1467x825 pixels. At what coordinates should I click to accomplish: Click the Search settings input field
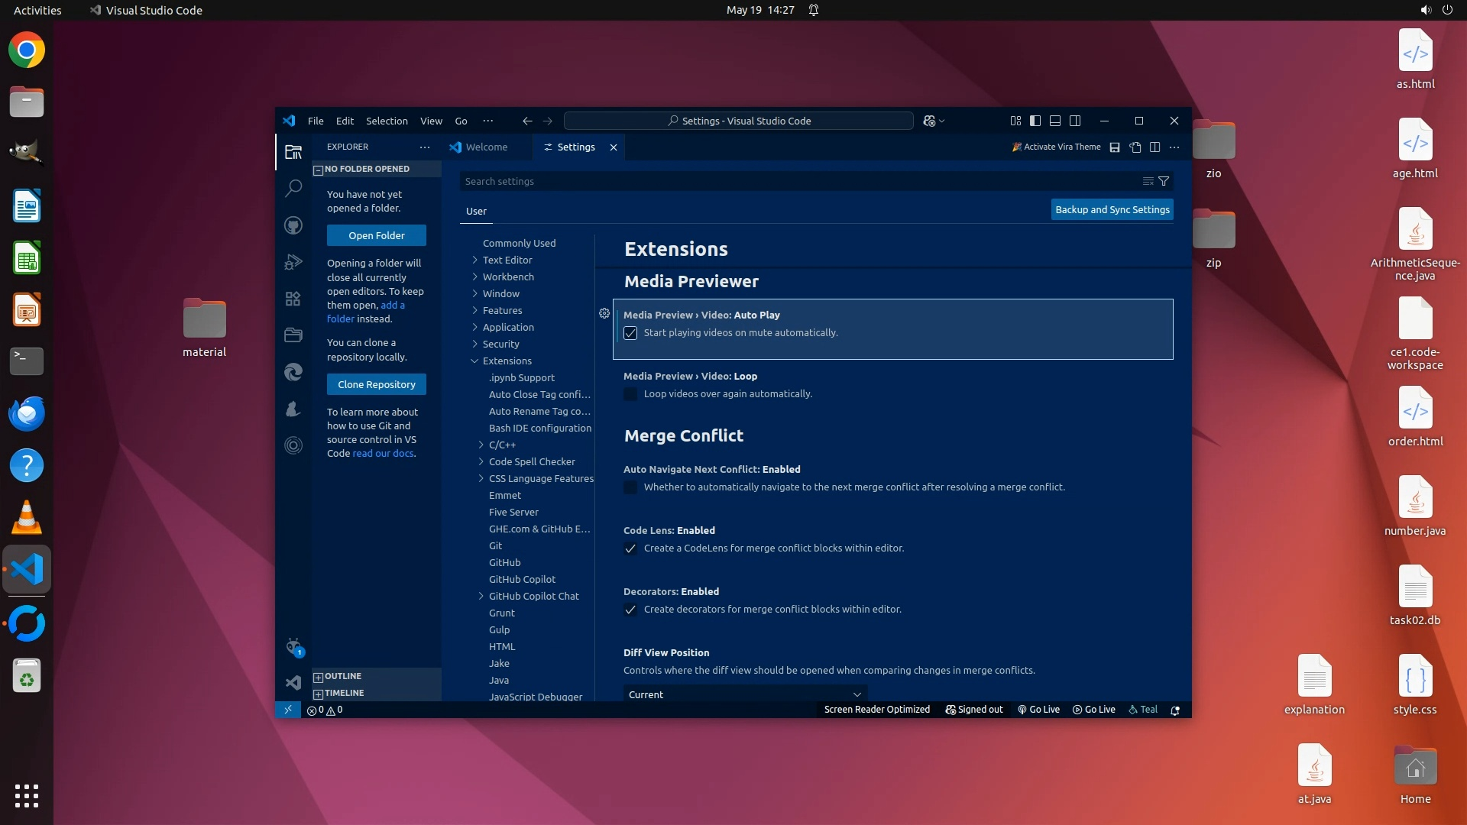pos(795,182)
